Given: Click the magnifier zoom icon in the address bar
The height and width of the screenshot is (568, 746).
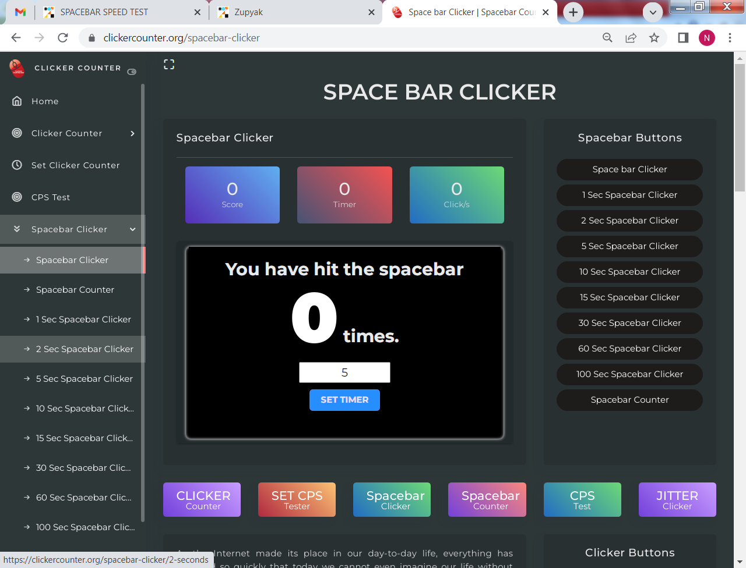Looking at the screenshot, I should coord(607,37).
